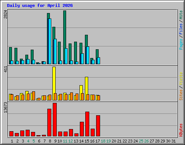The image size is (185, 145).
Task: Click the day 24 label on the x-axis
Action: [x=135, y=141]
